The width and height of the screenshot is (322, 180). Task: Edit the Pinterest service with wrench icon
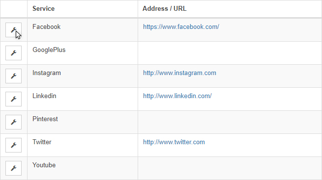coord(13,122)
